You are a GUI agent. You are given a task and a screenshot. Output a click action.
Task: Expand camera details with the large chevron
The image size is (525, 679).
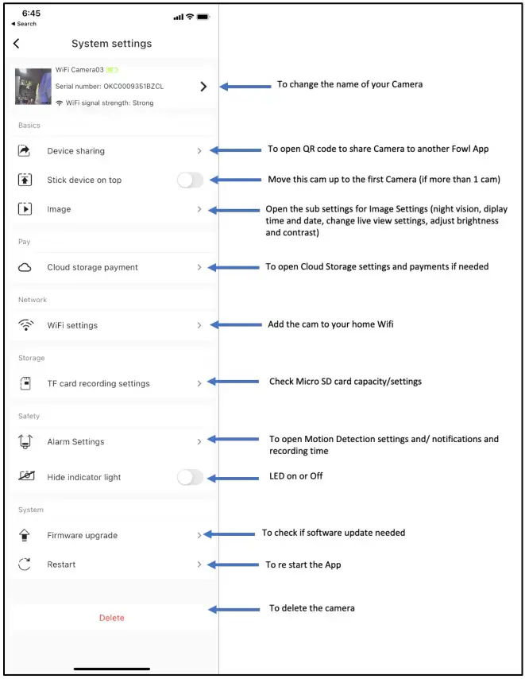[x=203, y=87]
